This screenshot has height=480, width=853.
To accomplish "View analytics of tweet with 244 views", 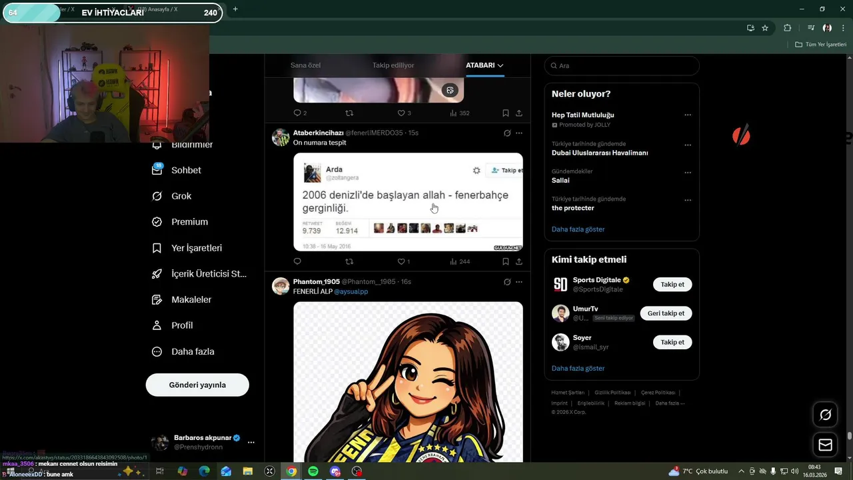I will point(460,261).
